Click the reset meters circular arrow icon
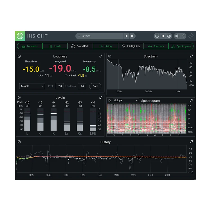 [x=157, y=36]
